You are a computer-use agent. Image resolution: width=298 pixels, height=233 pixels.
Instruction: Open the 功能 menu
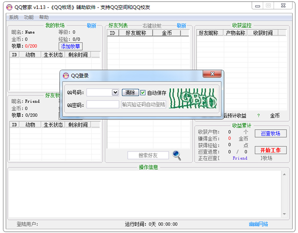(29, 17)
